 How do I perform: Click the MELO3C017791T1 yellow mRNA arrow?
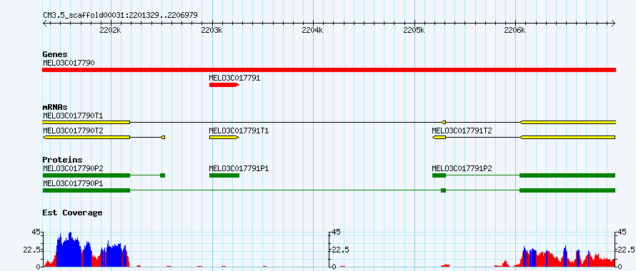pyautogui.click(x=224, y=138)
